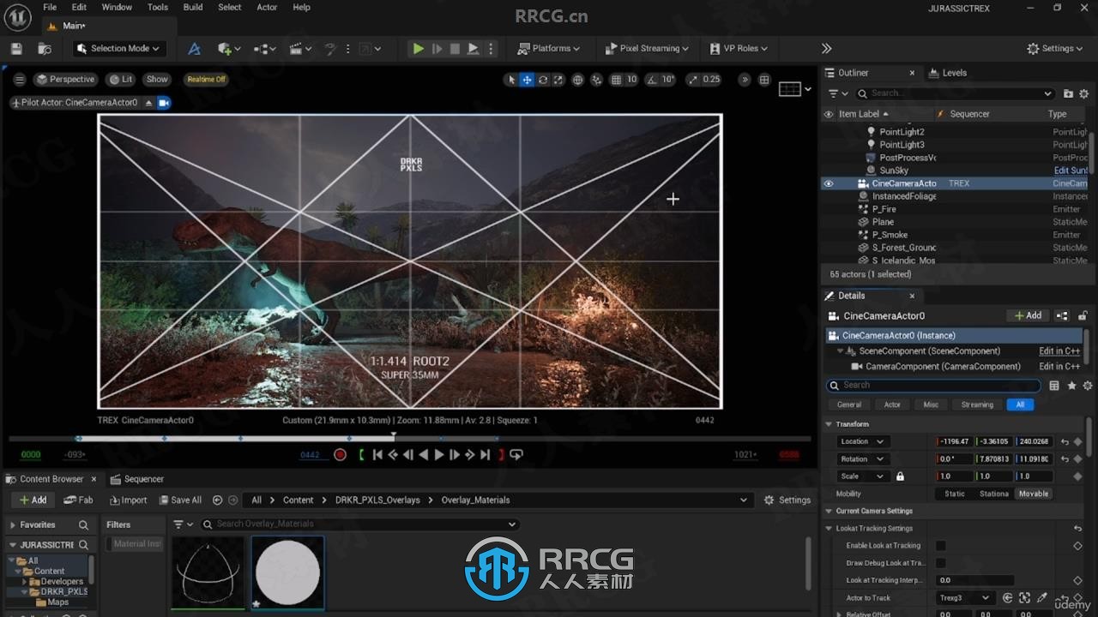Switch to the Levels tab
This screenshot has height=617, width=1098.
[x=948, y=73]
